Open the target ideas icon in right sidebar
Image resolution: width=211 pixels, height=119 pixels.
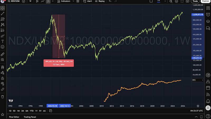(208, 75)
